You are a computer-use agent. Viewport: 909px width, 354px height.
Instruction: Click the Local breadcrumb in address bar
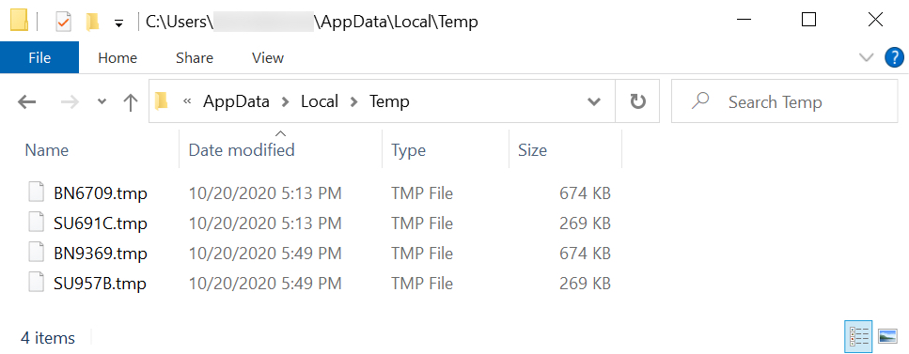(x=319, y=102)
